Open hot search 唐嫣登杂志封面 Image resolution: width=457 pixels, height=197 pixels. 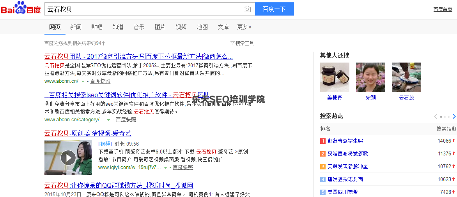tap(345, 179)
